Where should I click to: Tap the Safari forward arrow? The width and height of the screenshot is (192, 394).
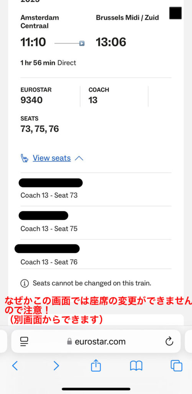coord(56,366)
